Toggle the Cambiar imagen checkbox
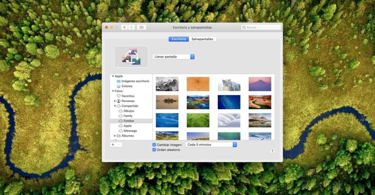The width and height of the screenshot is (375, 195). 154,145
